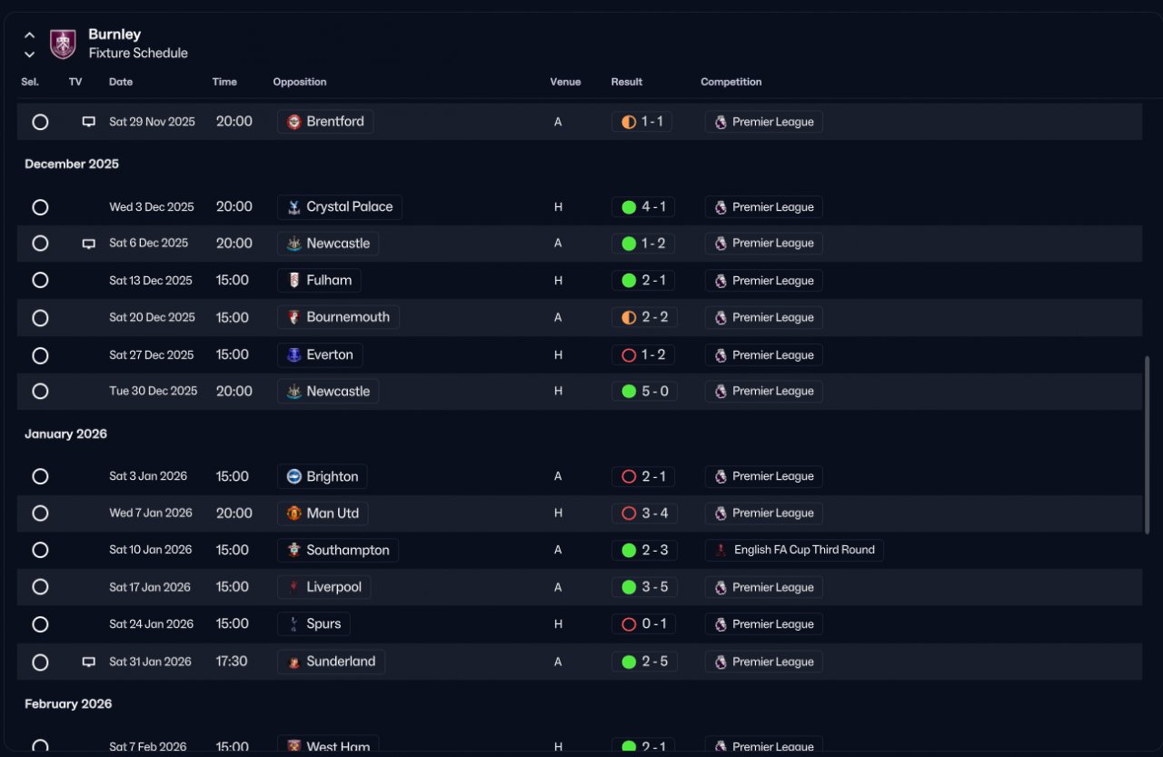Image resolution: width=1163 pixels, height=757 pixels.
Task: Select the Crystal Palace fixture radio button
Action: (40, 207)
